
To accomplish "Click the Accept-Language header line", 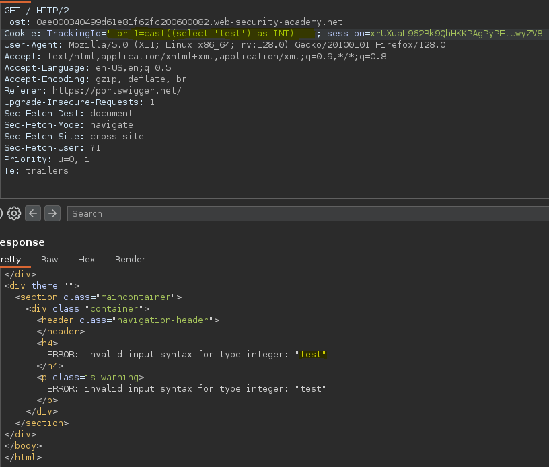I will tap(87, 68).
